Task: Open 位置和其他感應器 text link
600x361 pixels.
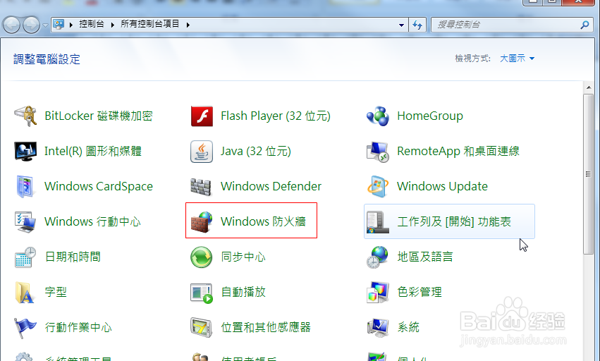Action: pyautogui.click(x=266, y=327)
